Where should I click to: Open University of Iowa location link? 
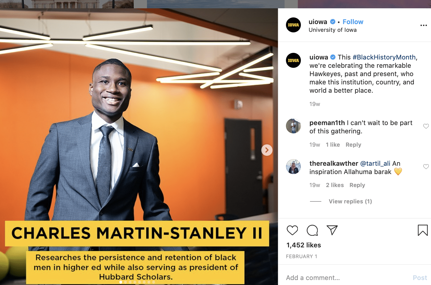point(333,30)
